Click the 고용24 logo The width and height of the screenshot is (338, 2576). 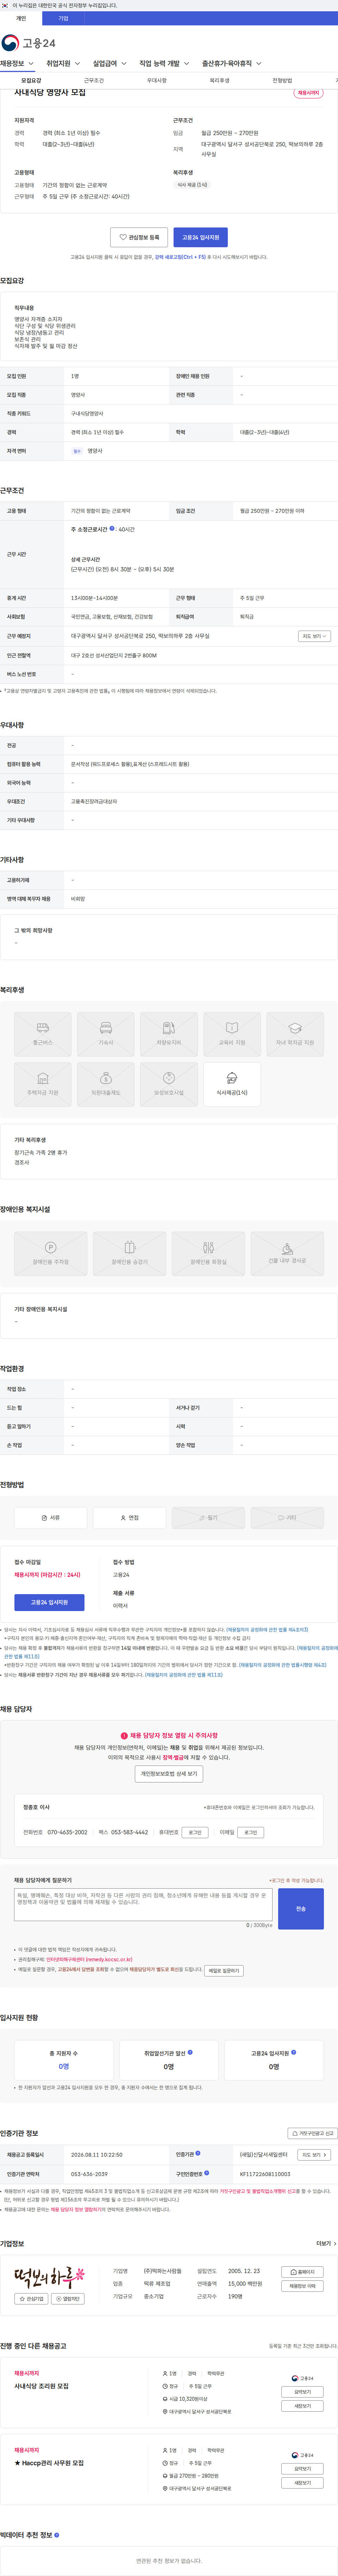tap(29, 43)
